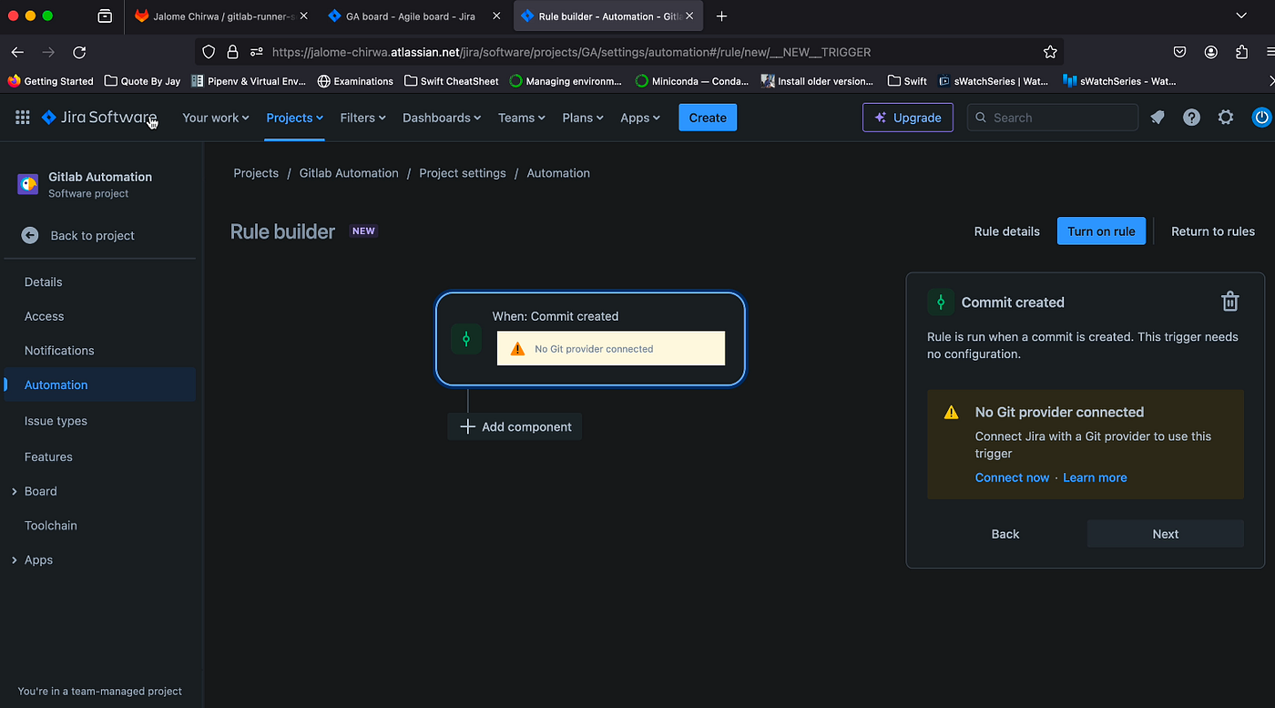Click the Learn more link
The width and height of the screenshot is (1275, 708).
coord(1095,477)
